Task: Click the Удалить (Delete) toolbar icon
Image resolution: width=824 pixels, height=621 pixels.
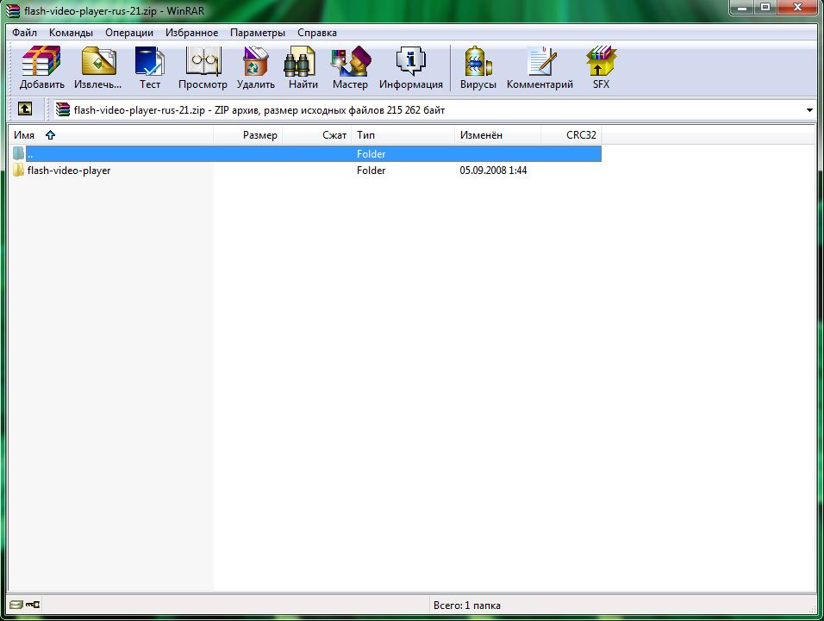Action: click(255, 68)
